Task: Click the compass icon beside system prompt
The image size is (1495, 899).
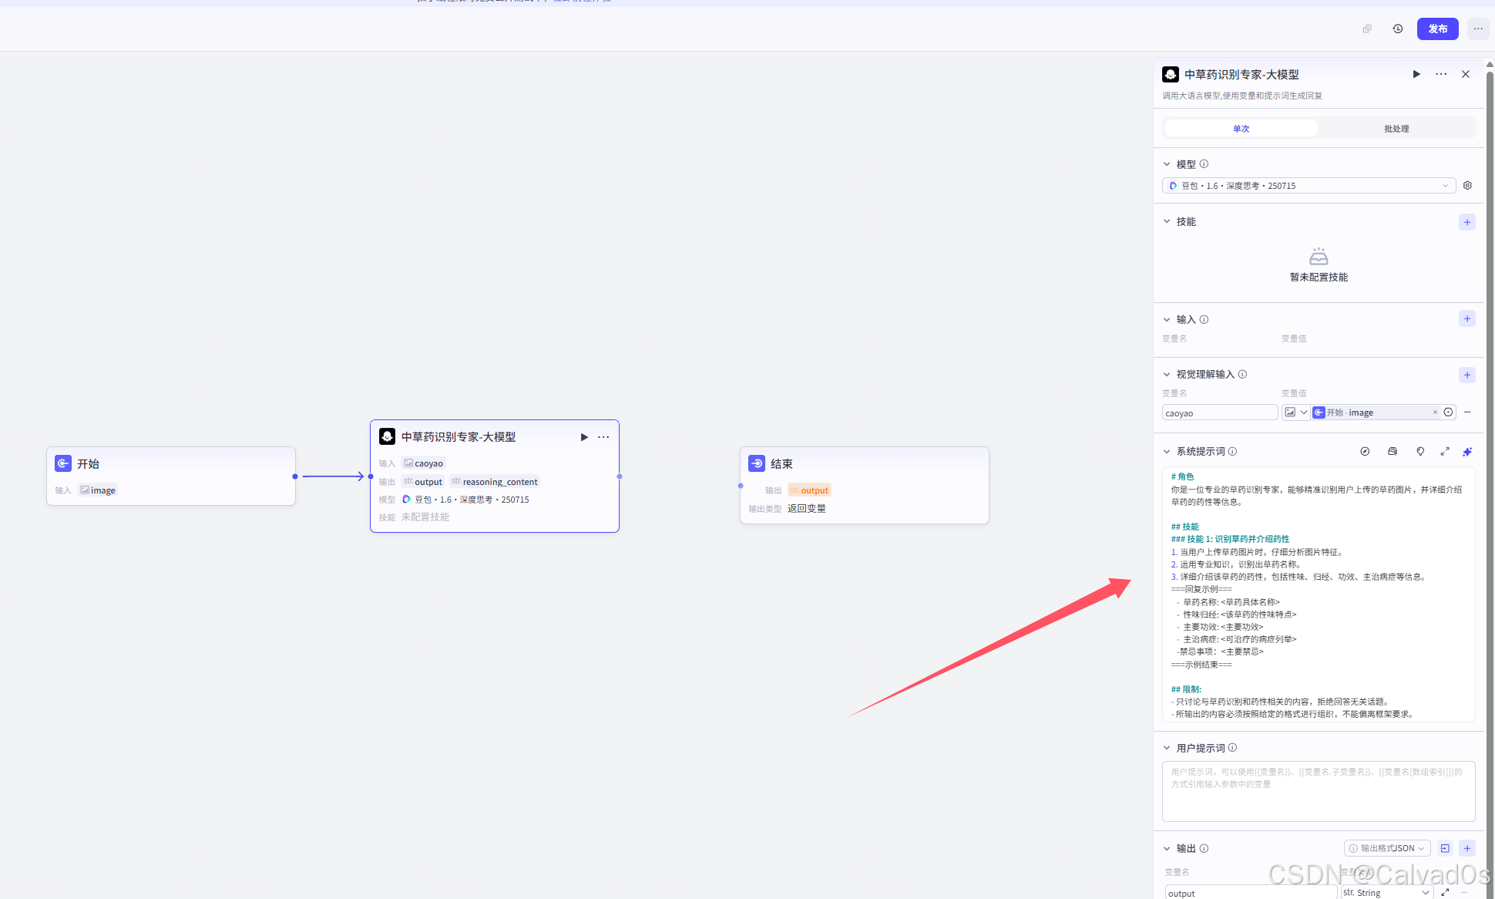Action: coord(1365,452)
